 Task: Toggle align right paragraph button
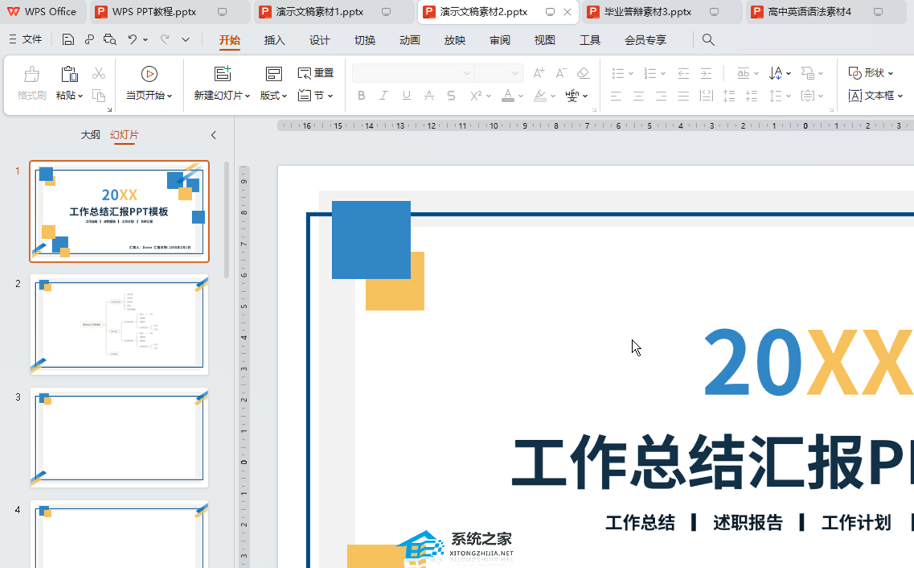[x=661, y=96]
